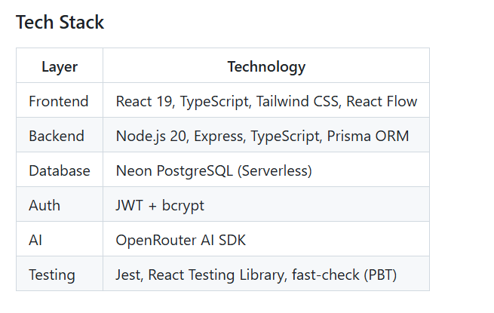Click the Tech Stack heading

click(60, 23)
